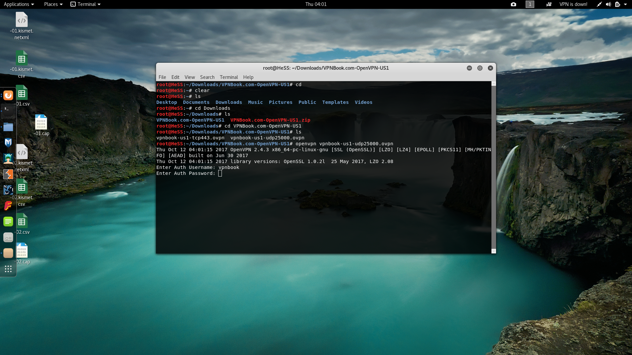Open Faraday red F icon
This screenshot has height=355, width=632.
8,206
